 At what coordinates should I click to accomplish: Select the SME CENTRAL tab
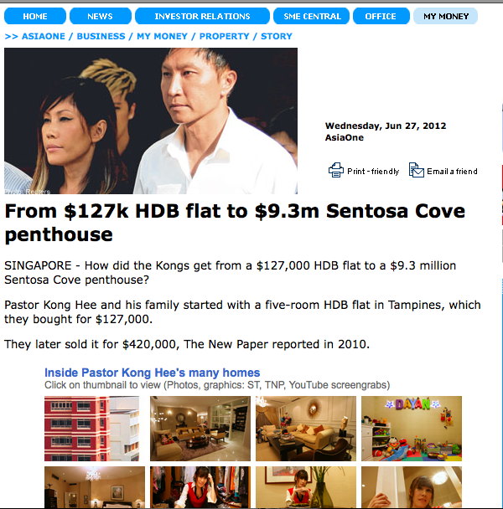click(312, 16)
